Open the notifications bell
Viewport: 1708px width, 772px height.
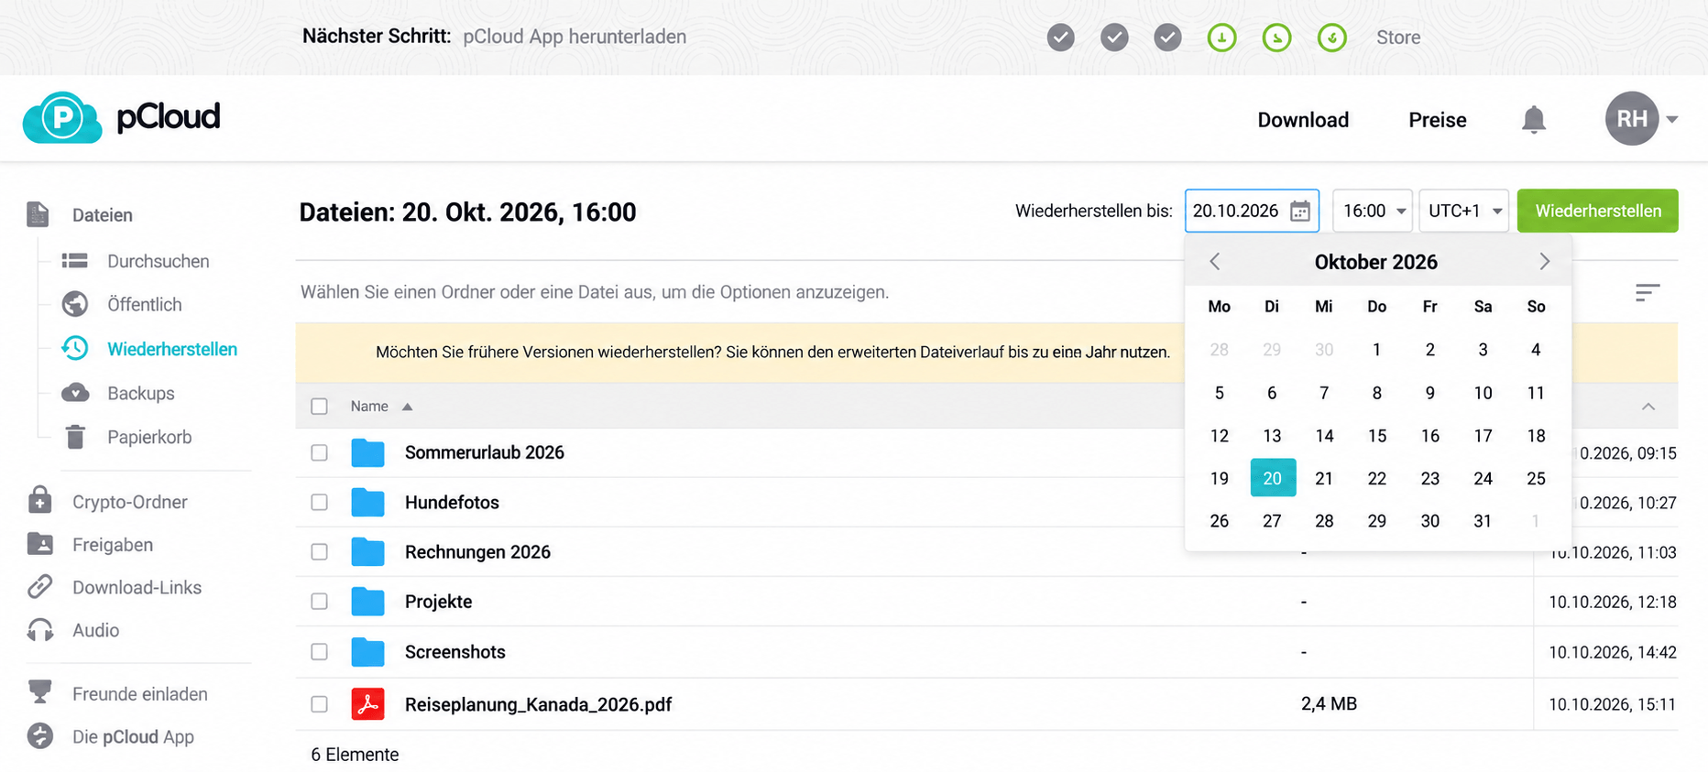1533,120
